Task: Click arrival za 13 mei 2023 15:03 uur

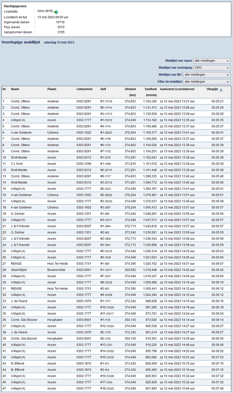Action: tap(177, 357)
